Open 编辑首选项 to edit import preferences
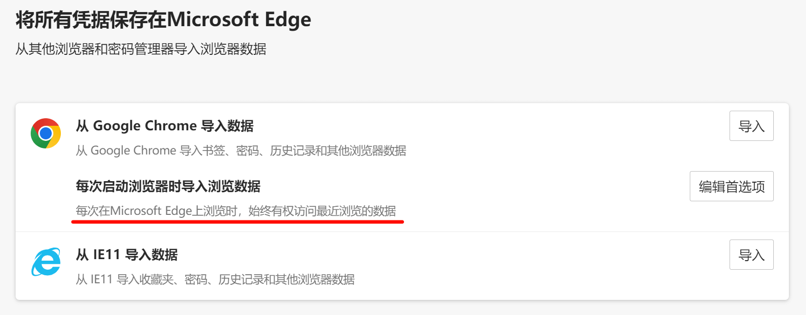The width and height of the screenshot is (806, 315). click(x=732, y=186)
